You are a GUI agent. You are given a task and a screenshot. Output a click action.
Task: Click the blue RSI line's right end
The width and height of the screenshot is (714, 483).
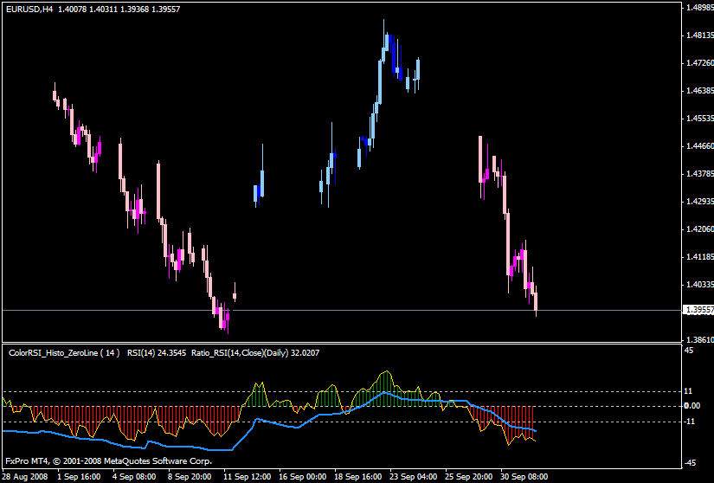tap(536, 430)
